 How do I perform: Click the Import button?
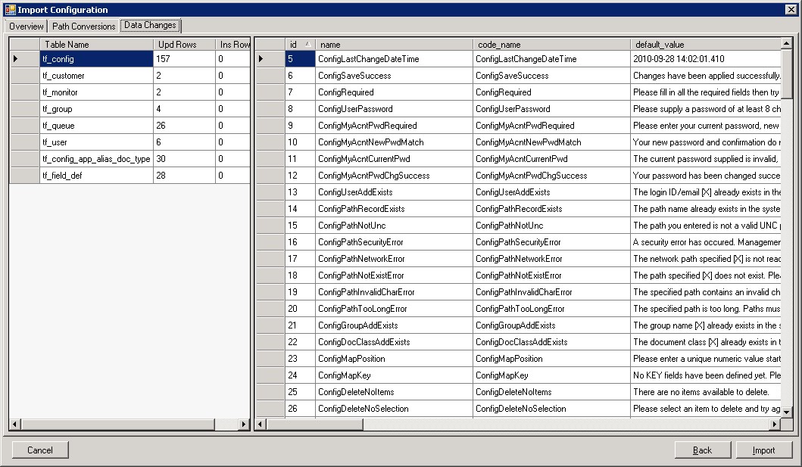click(764, 450)
